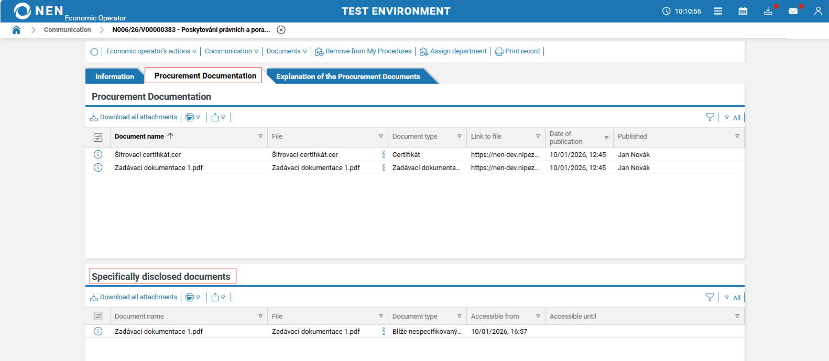Screen dimensions: 829x361
Task: Open All view dropdown in Specifically disclosed documents
Action: coord(733,298)
